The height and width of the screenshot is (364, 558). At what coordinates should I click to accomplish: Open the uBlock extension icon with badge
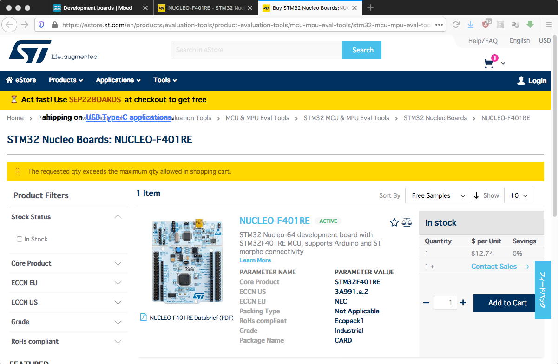(x=486, y=24)
